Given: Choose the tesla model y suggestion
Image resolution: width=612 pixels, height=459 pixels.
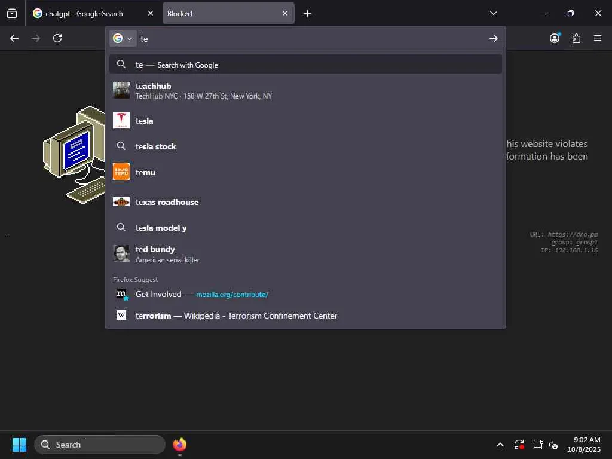Looking at the screenshot, I should 305,228.
